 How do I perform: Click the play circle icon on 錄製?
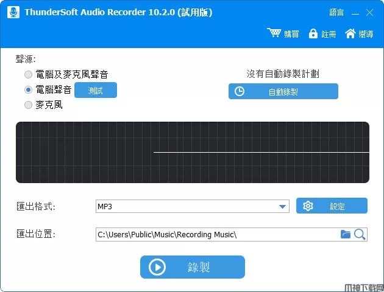(157, 267)
